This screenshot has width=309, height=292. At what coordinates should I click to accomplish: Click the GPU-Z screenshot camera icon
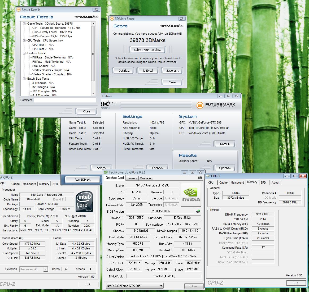[x=200, y=178]
